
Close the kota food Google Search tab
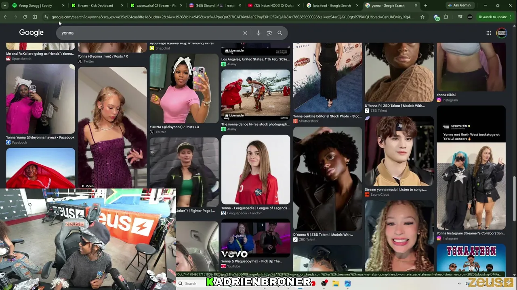(357, 6)
